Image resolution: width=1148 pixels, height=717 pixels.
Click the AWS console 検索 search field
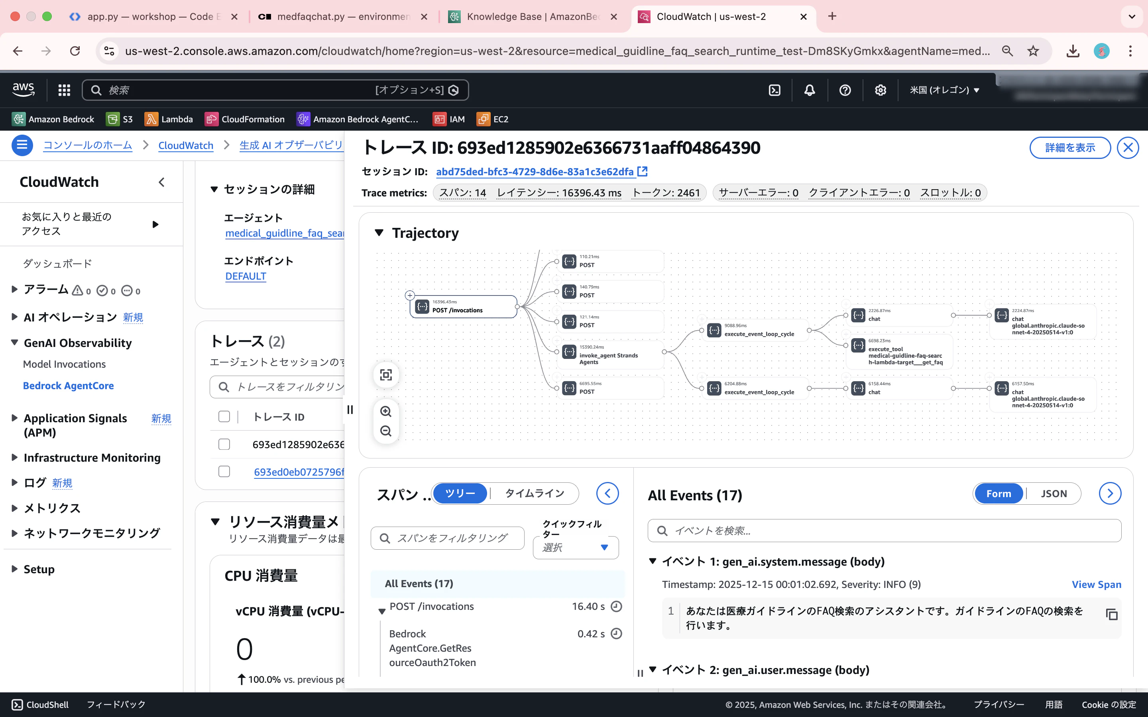[x=275, y=90]
